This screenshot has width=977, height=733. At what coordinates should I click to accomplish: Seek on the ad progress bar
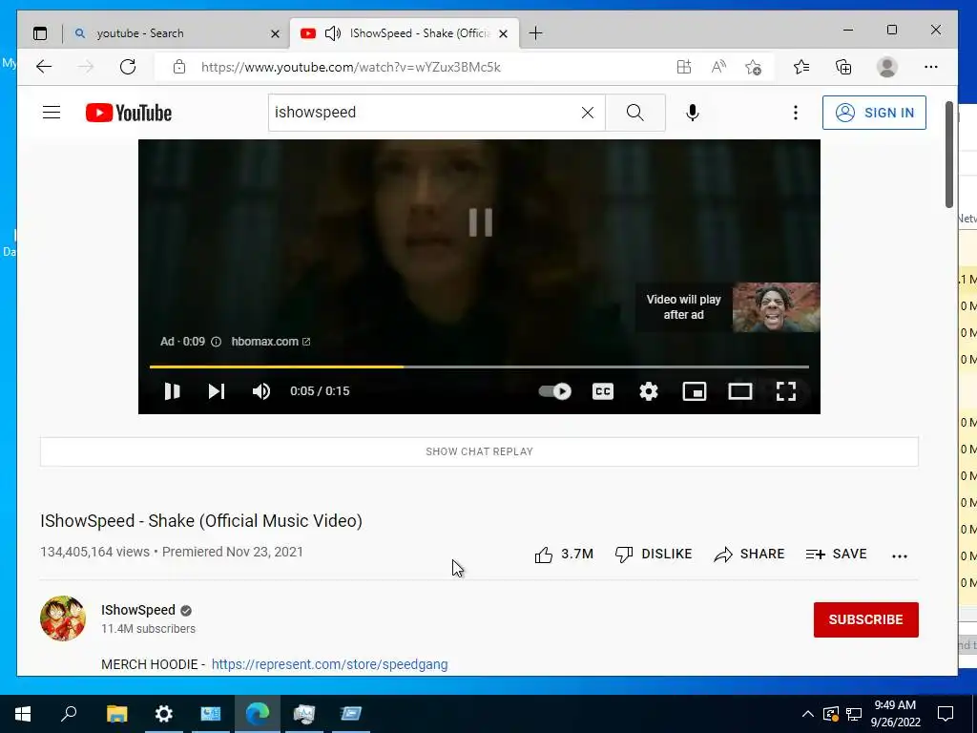pyautogui.click(x=479, y=367)
